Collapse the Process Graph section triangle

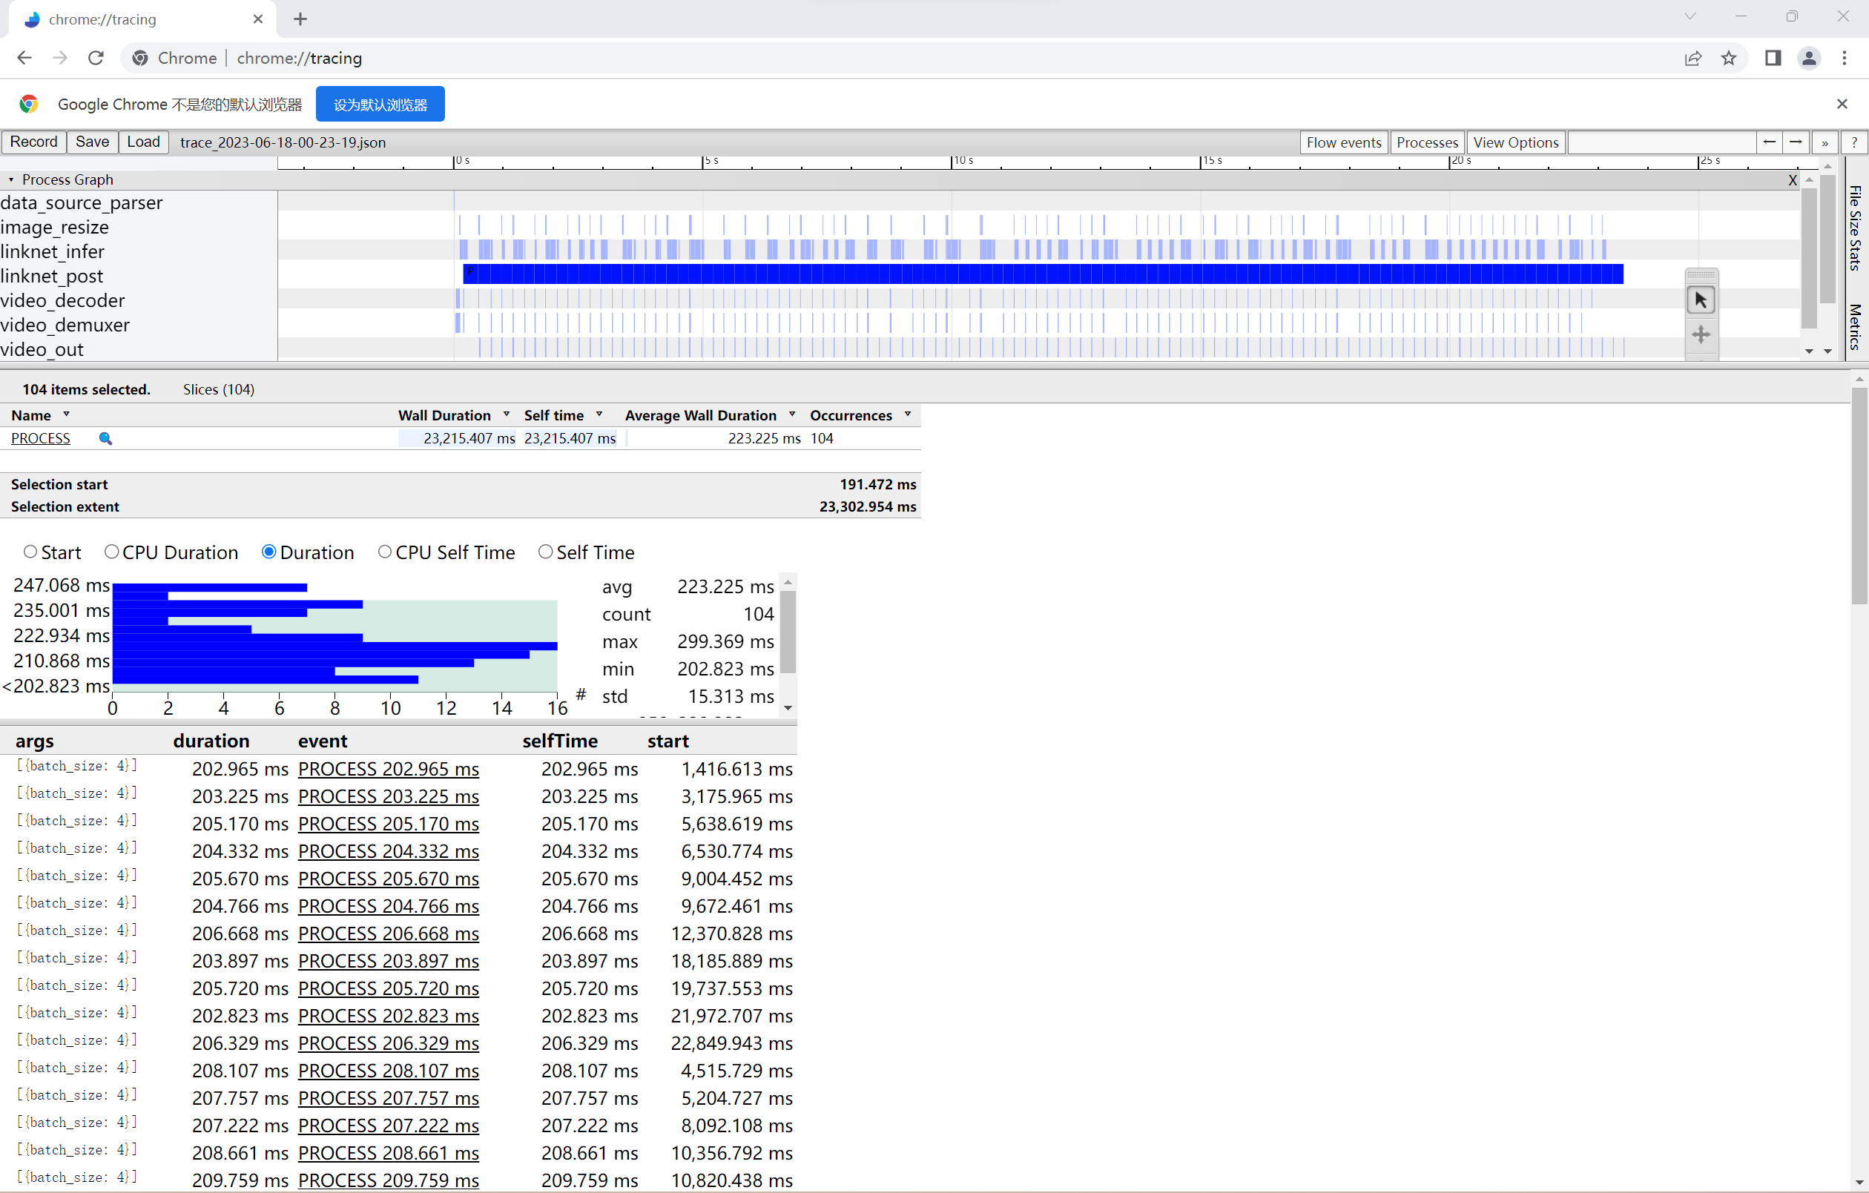coord(11,180)
